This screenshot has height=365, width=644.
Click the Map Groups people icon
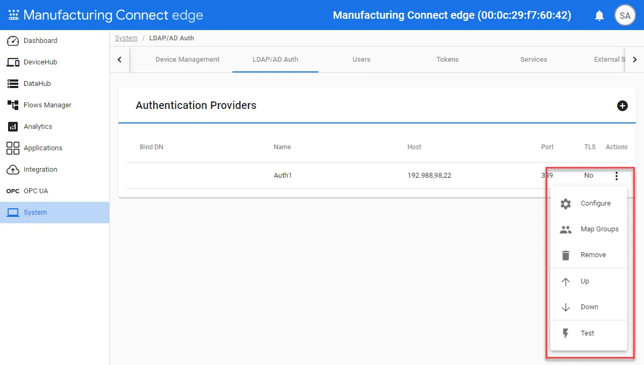565,229
